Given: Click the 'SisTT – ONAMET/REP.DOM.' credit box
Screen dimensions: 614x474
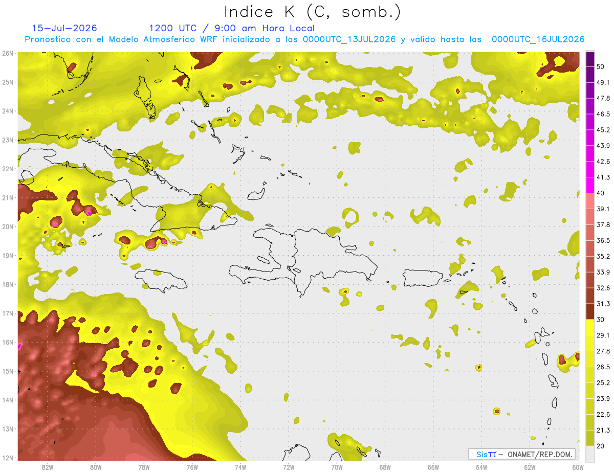Looking at the screenshot, I should coord(521,454).
